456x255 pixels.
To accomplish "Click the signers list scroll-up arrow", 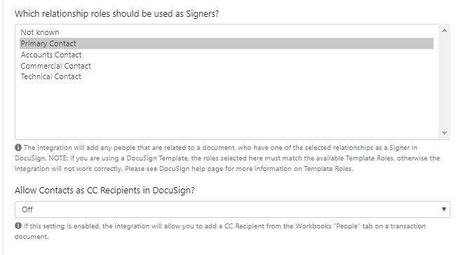I will pos(444,30).
